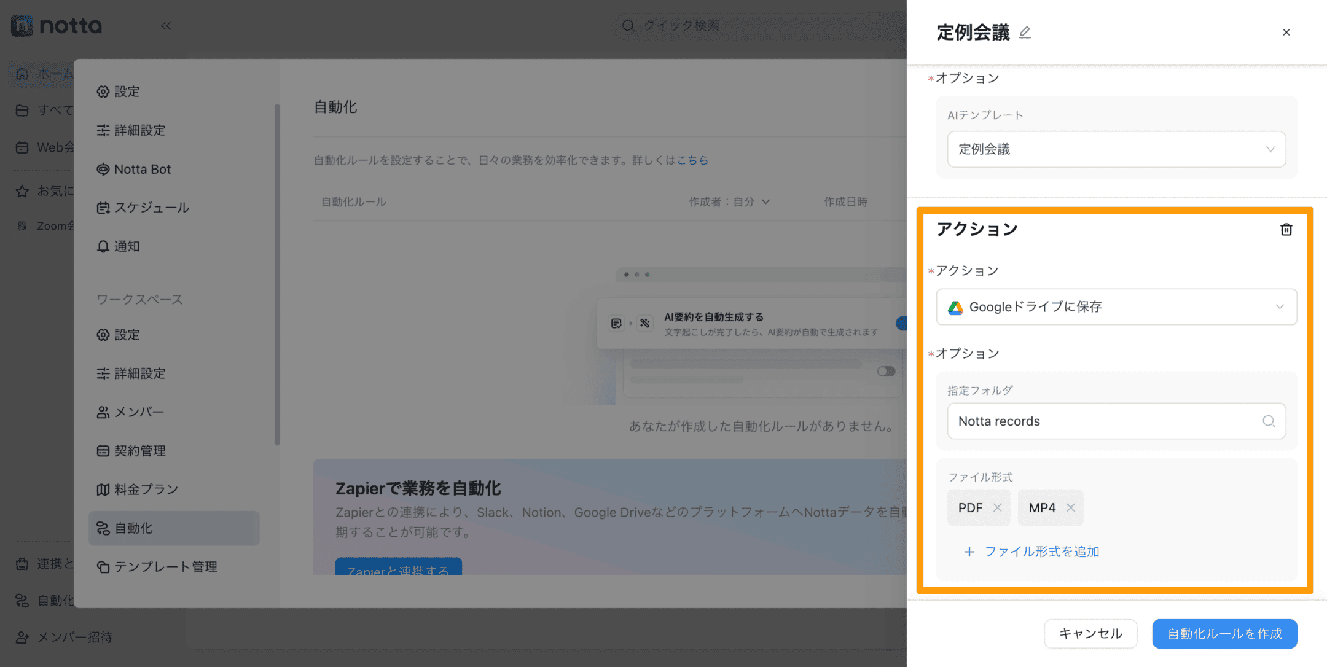Click the すべて folder icon in sidebar

coord(22,111)
